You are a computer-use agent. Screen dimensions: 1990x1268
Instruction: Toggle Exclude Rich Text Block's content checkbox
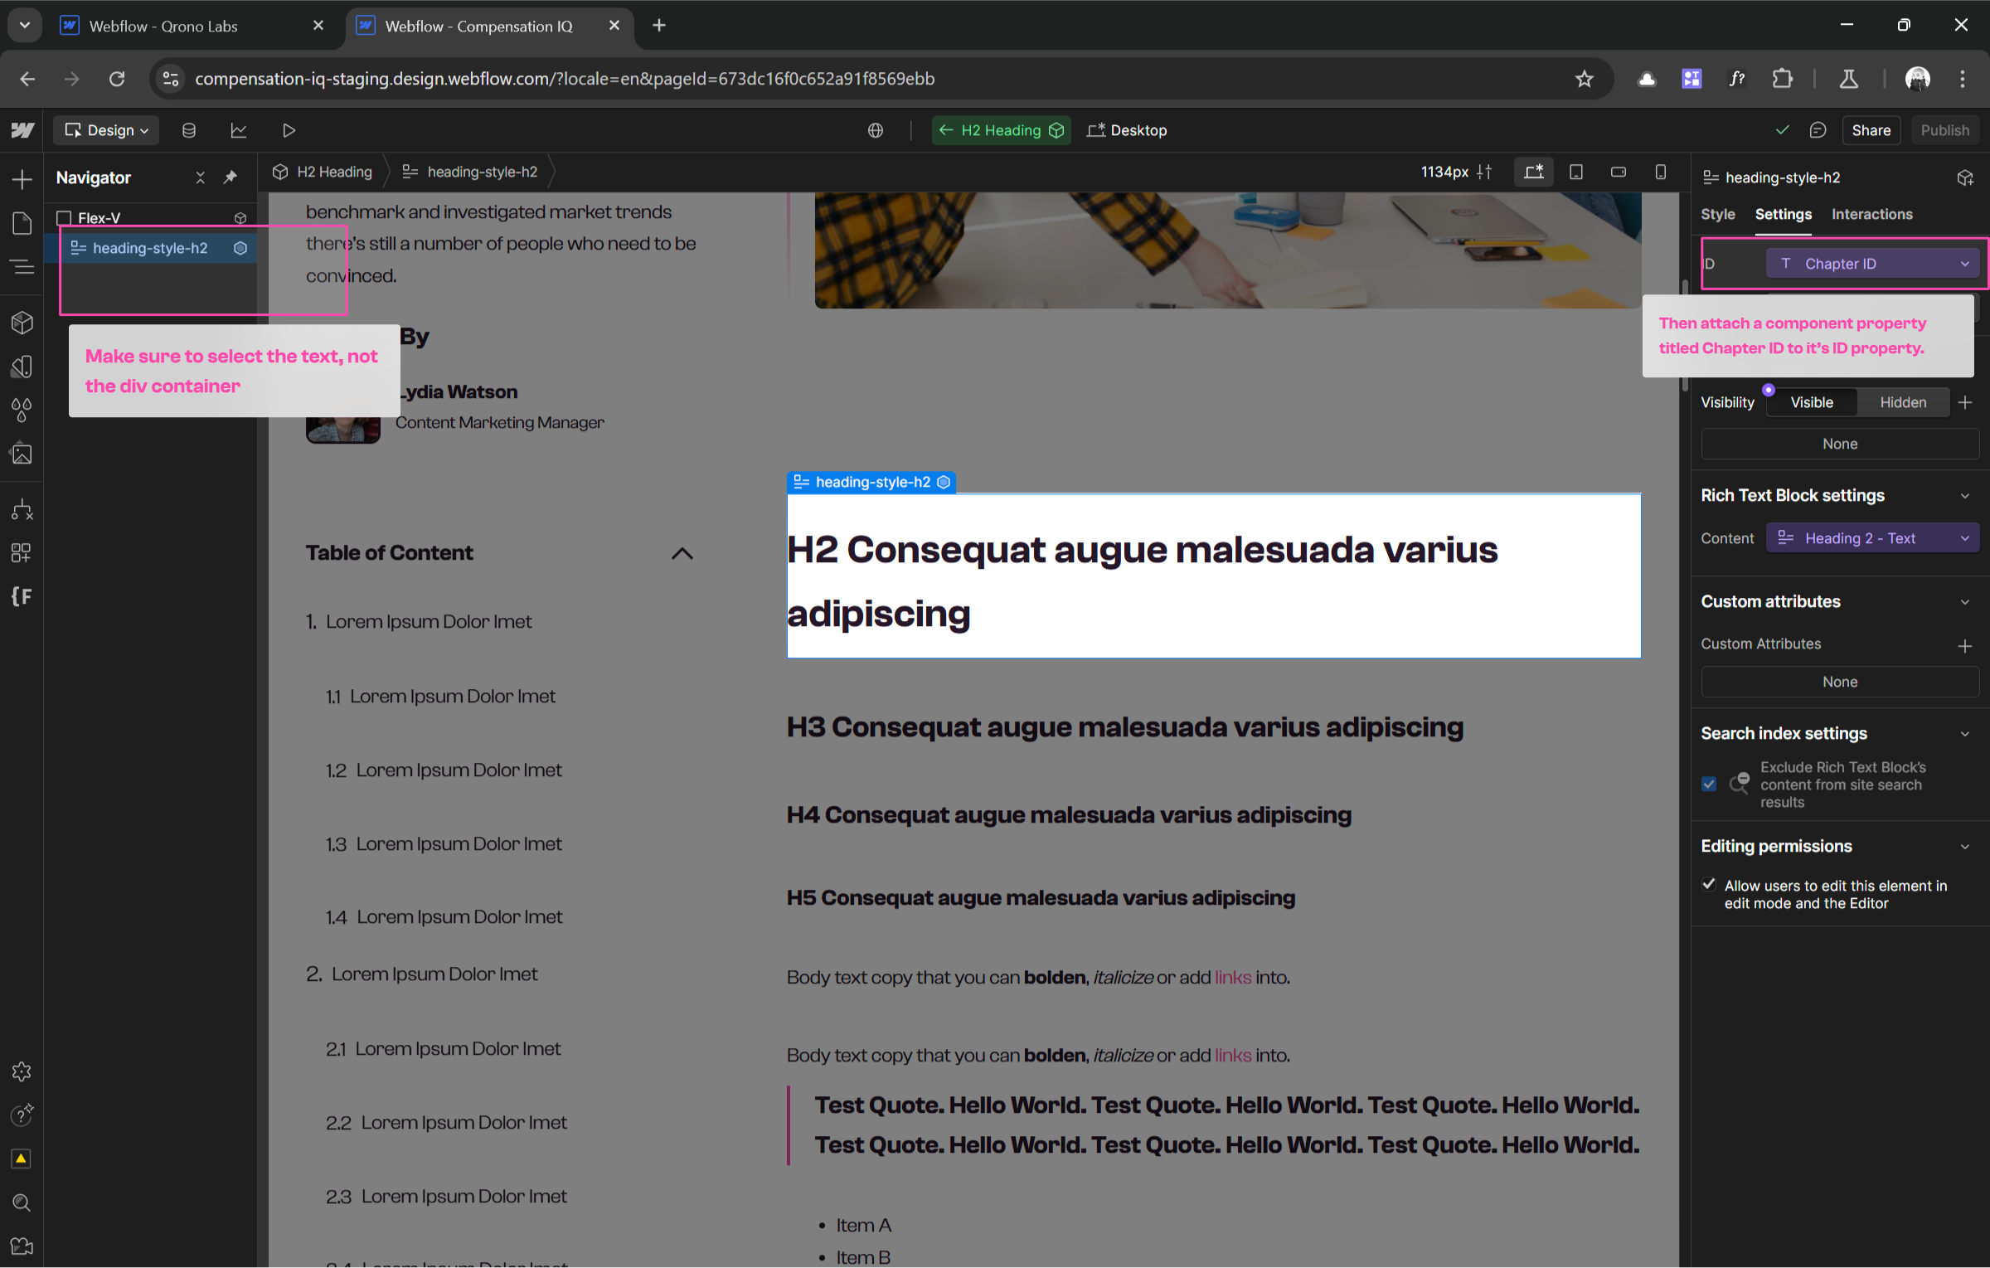(x=1709, y=784)
